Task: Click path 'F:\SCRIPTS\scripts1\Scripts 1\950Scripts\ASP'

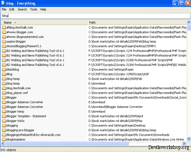Action: 119,74
